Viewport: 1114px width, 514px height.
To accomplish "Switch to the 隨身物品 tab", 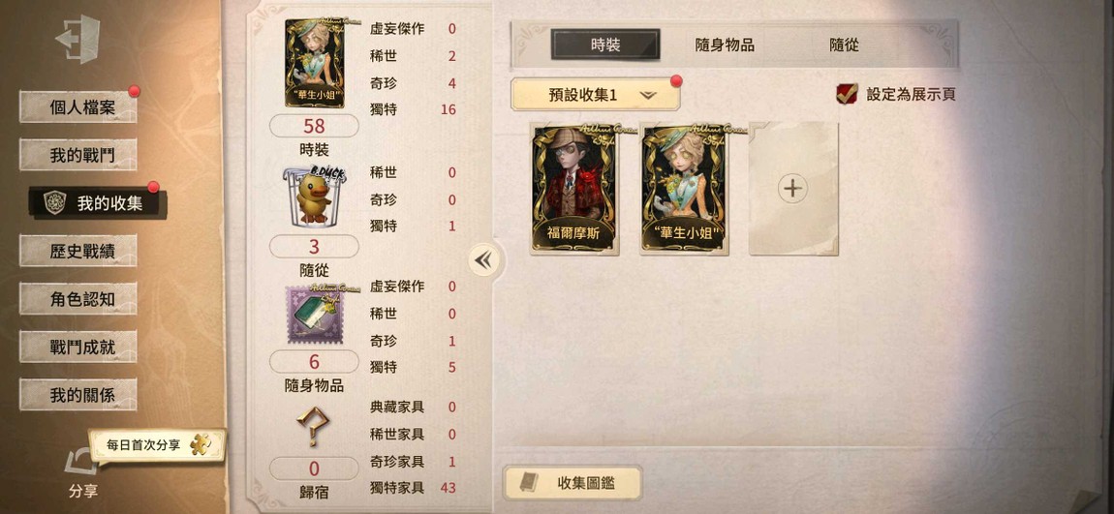I will 725,45.
